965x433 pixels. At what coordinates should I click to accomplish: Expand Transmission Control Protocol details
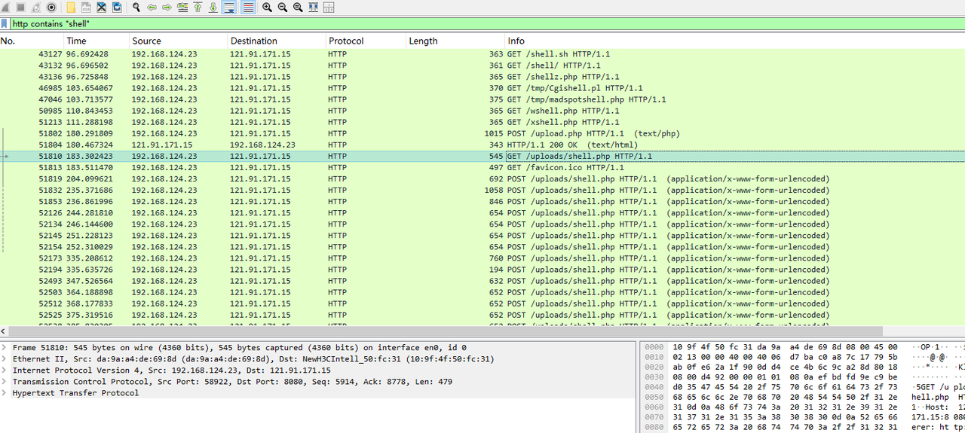pos(5,382)
